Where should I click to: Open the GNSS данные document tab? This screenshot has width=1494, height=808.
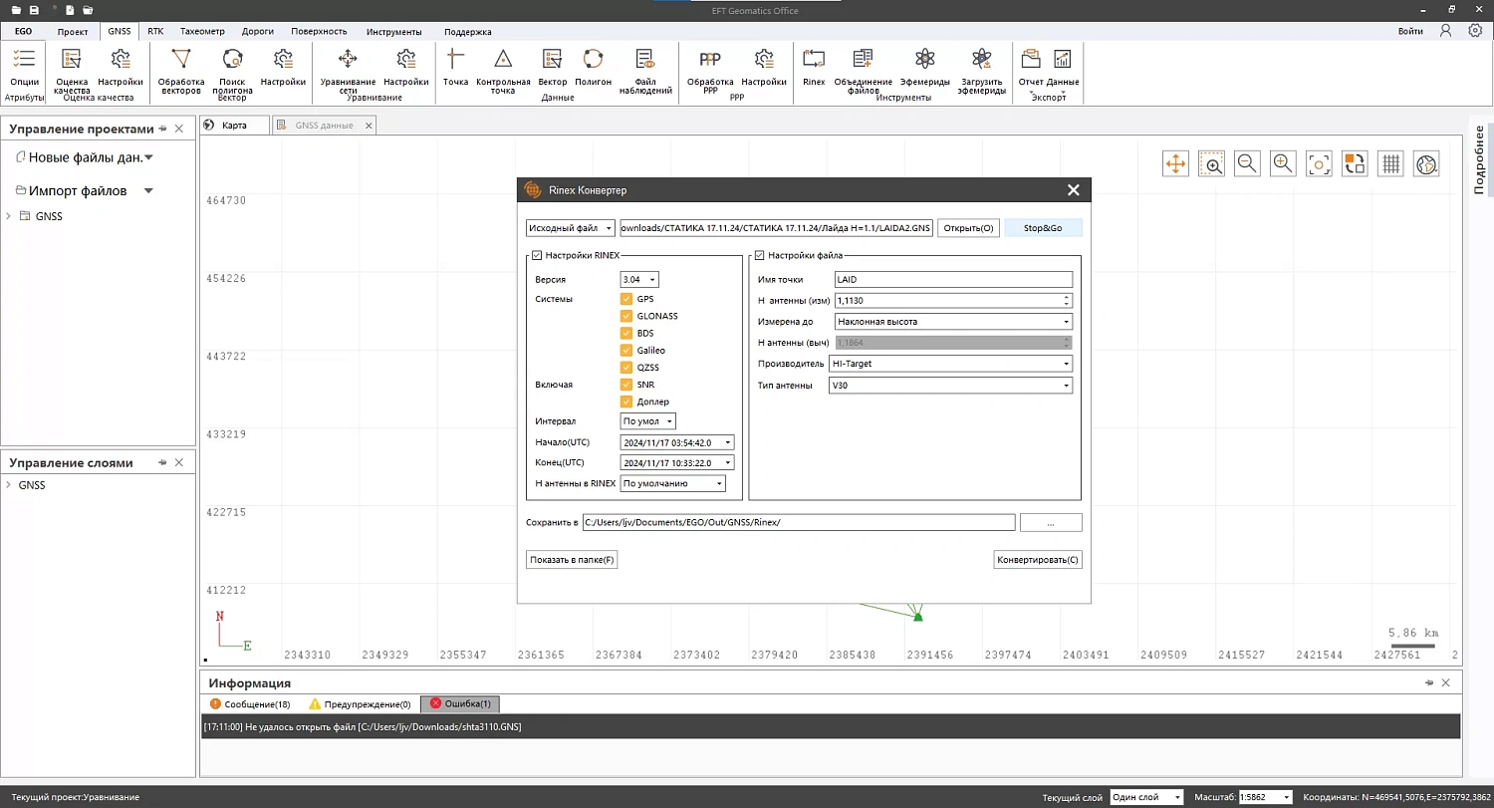324,126
